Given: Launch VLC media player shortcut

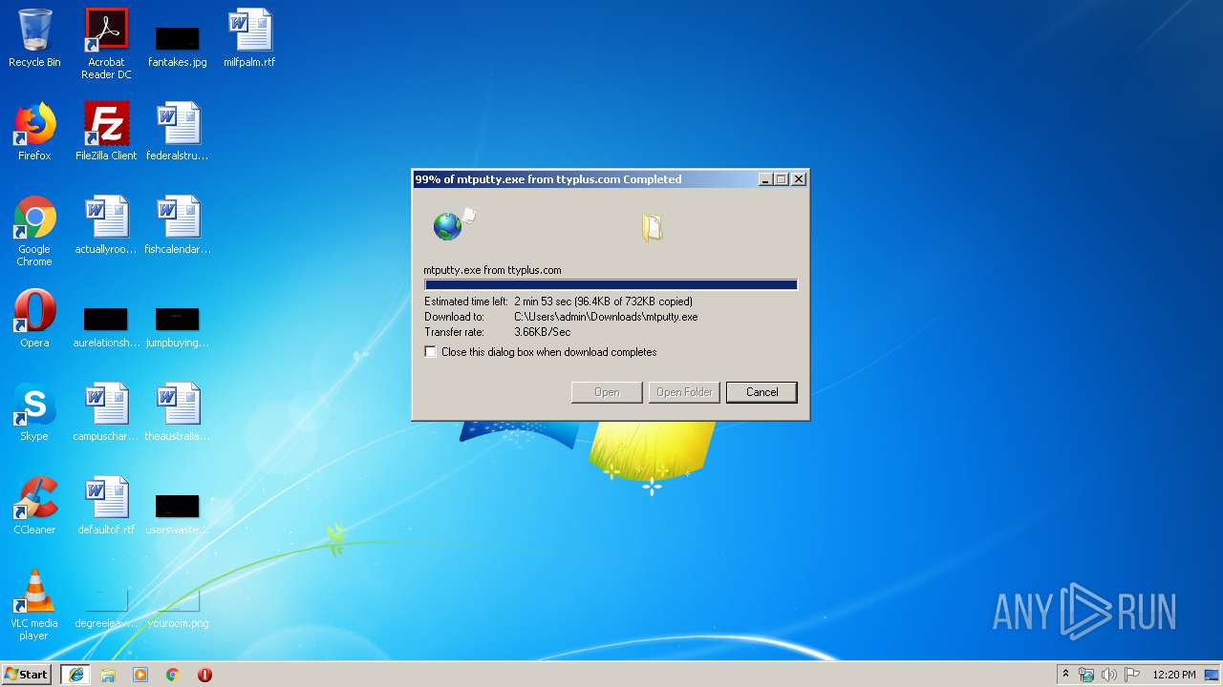Looking at the screenshot, I should coord(34,605).
